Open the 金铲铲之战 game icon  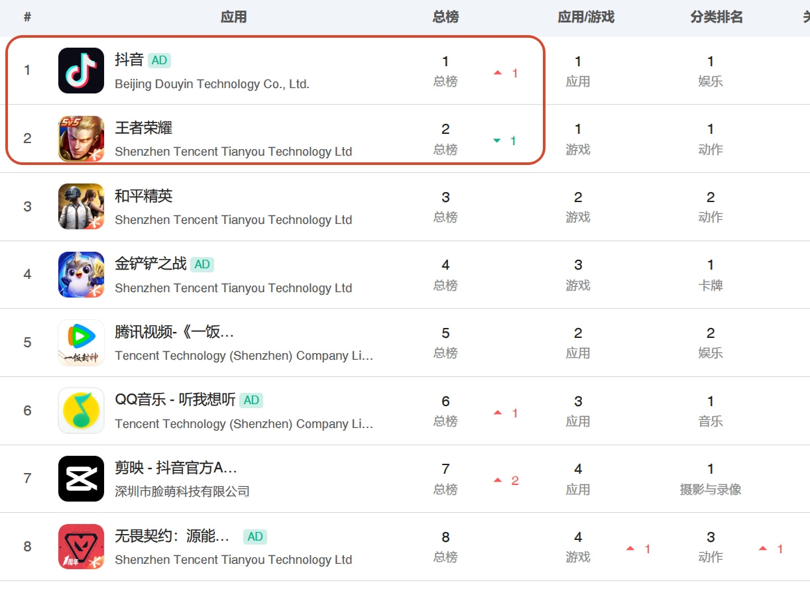tap(81, 274)
